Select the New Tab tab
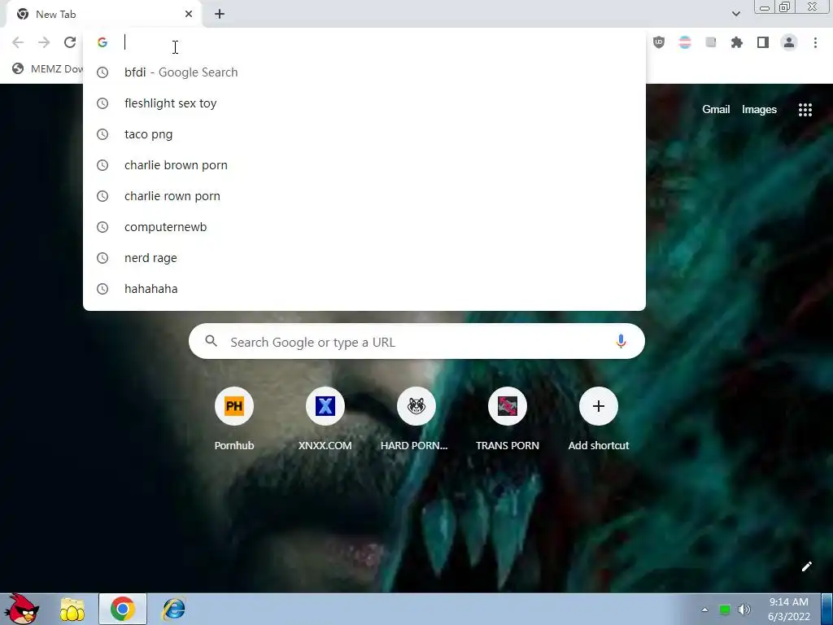The height and width of the screenshot is (625, 833). click(x=103, y=15)
